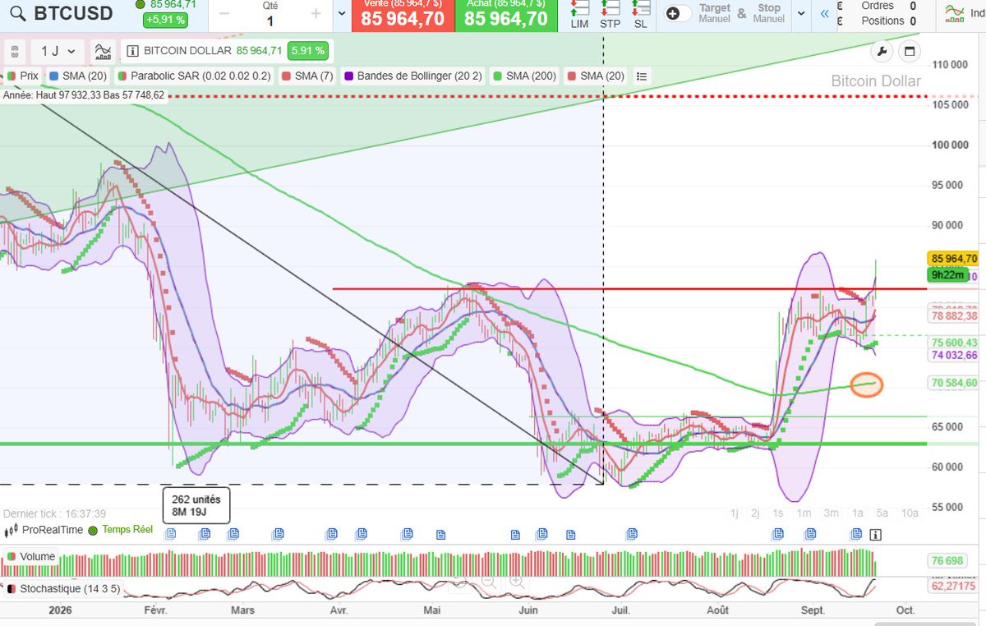The width and height of the screenshot is (986, 626).
Task: Click the Prix indicator label
Action: 24,76
